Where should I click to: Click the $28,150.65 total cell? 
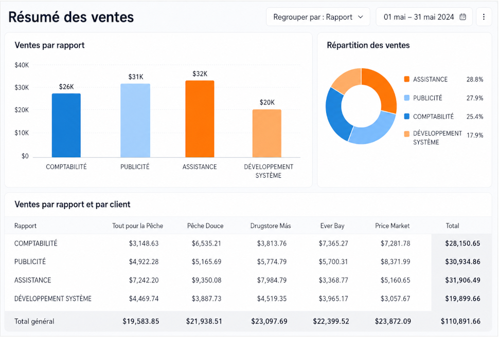tap(462, 243)
